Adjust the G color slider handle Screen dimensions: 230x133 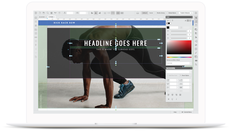[171, 34]
